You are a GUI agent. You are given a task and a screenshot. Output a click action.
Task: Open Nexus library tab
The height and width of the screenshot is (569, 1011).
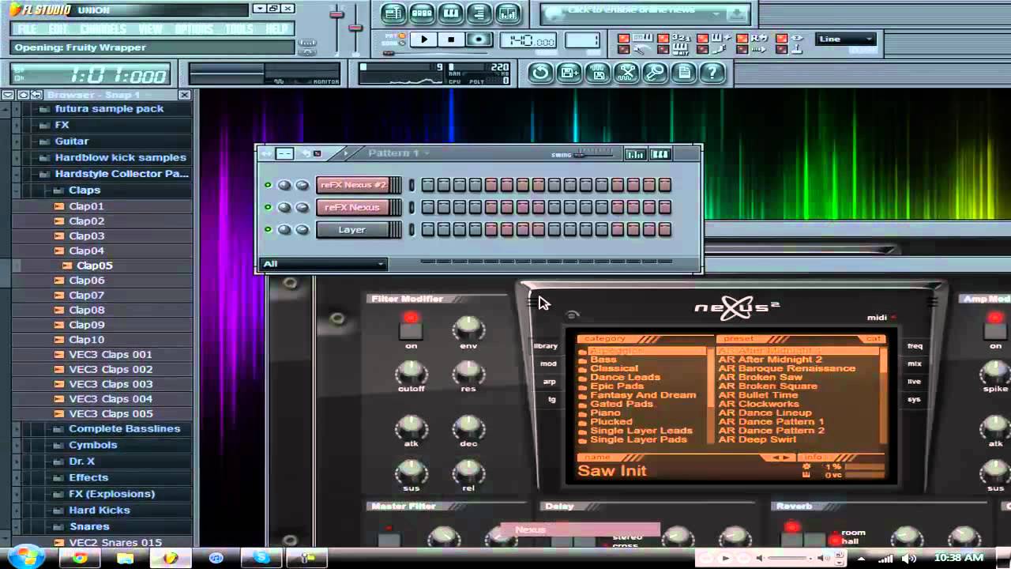(546, 346)
